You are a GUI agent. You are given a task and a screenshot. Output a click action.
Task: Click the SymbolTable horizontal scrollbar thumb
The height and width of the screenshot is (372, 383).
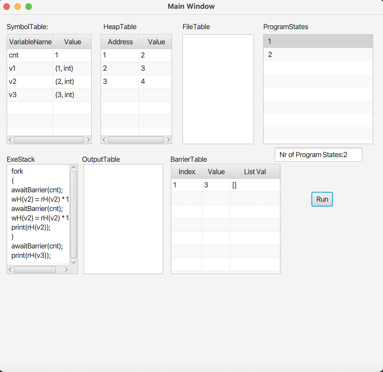point(49,140)
